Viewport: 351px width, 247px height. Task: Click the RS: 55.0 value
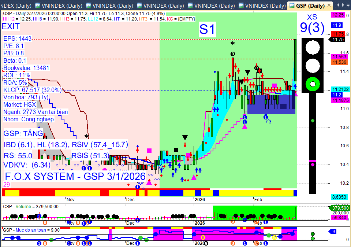pos(18,156)
